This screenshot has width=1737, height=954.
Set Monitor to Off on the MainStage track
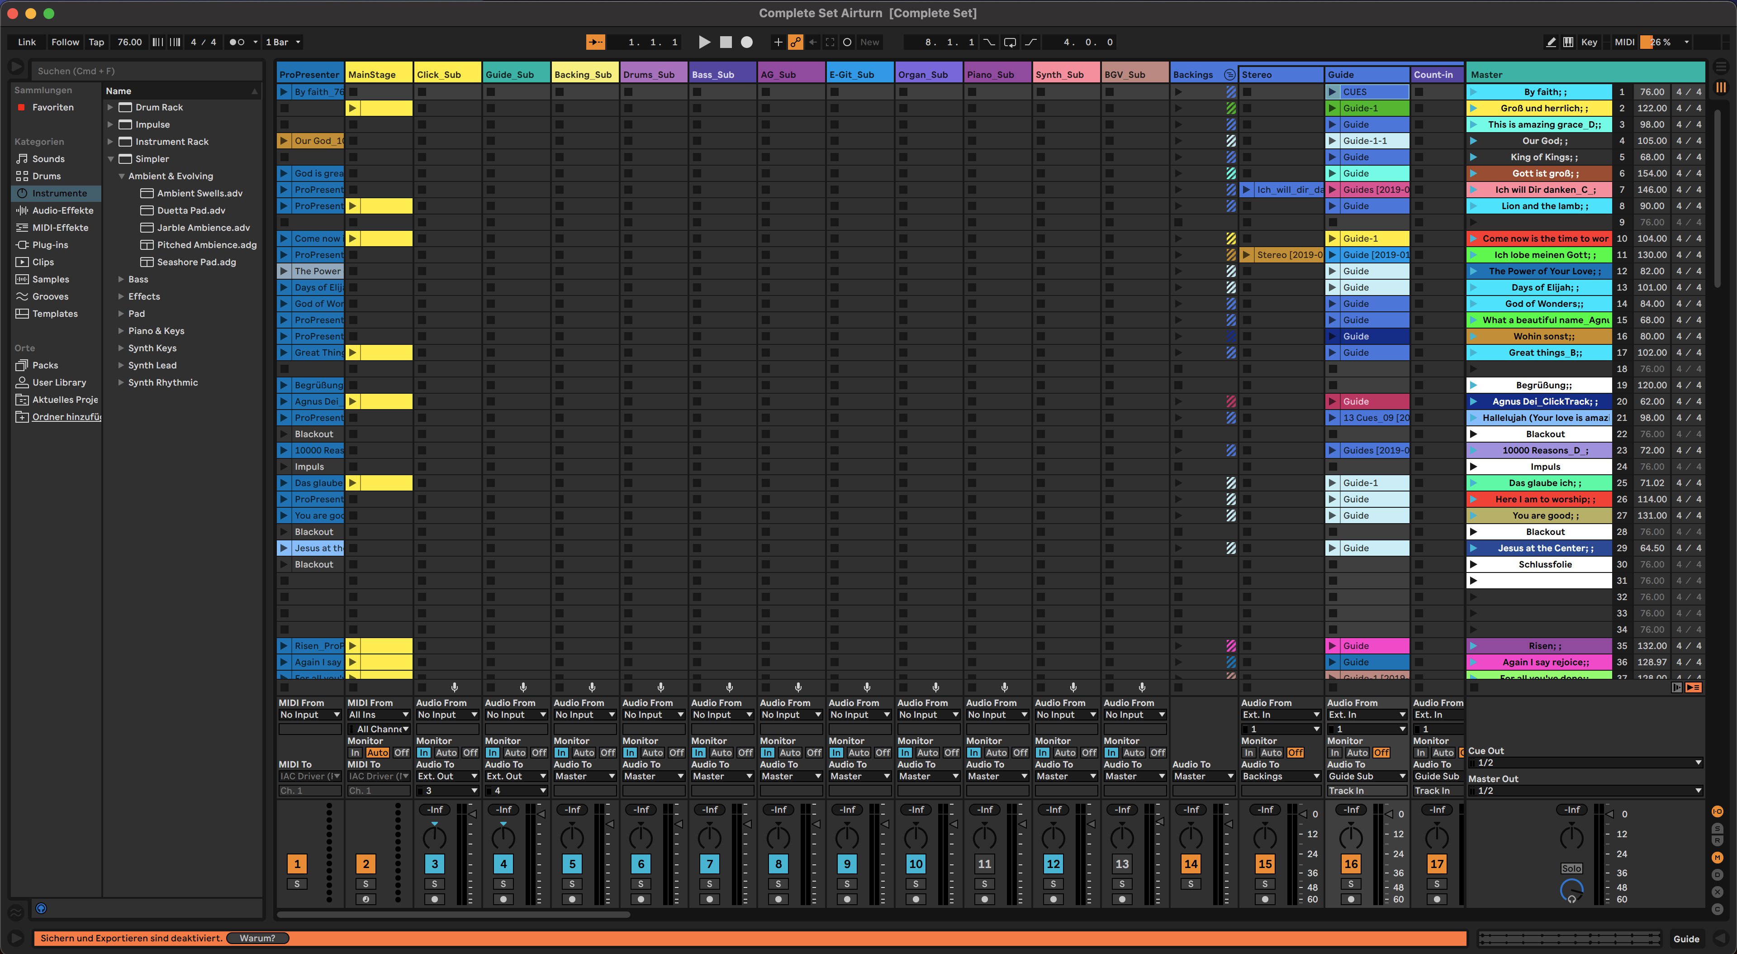pos(401,752)
